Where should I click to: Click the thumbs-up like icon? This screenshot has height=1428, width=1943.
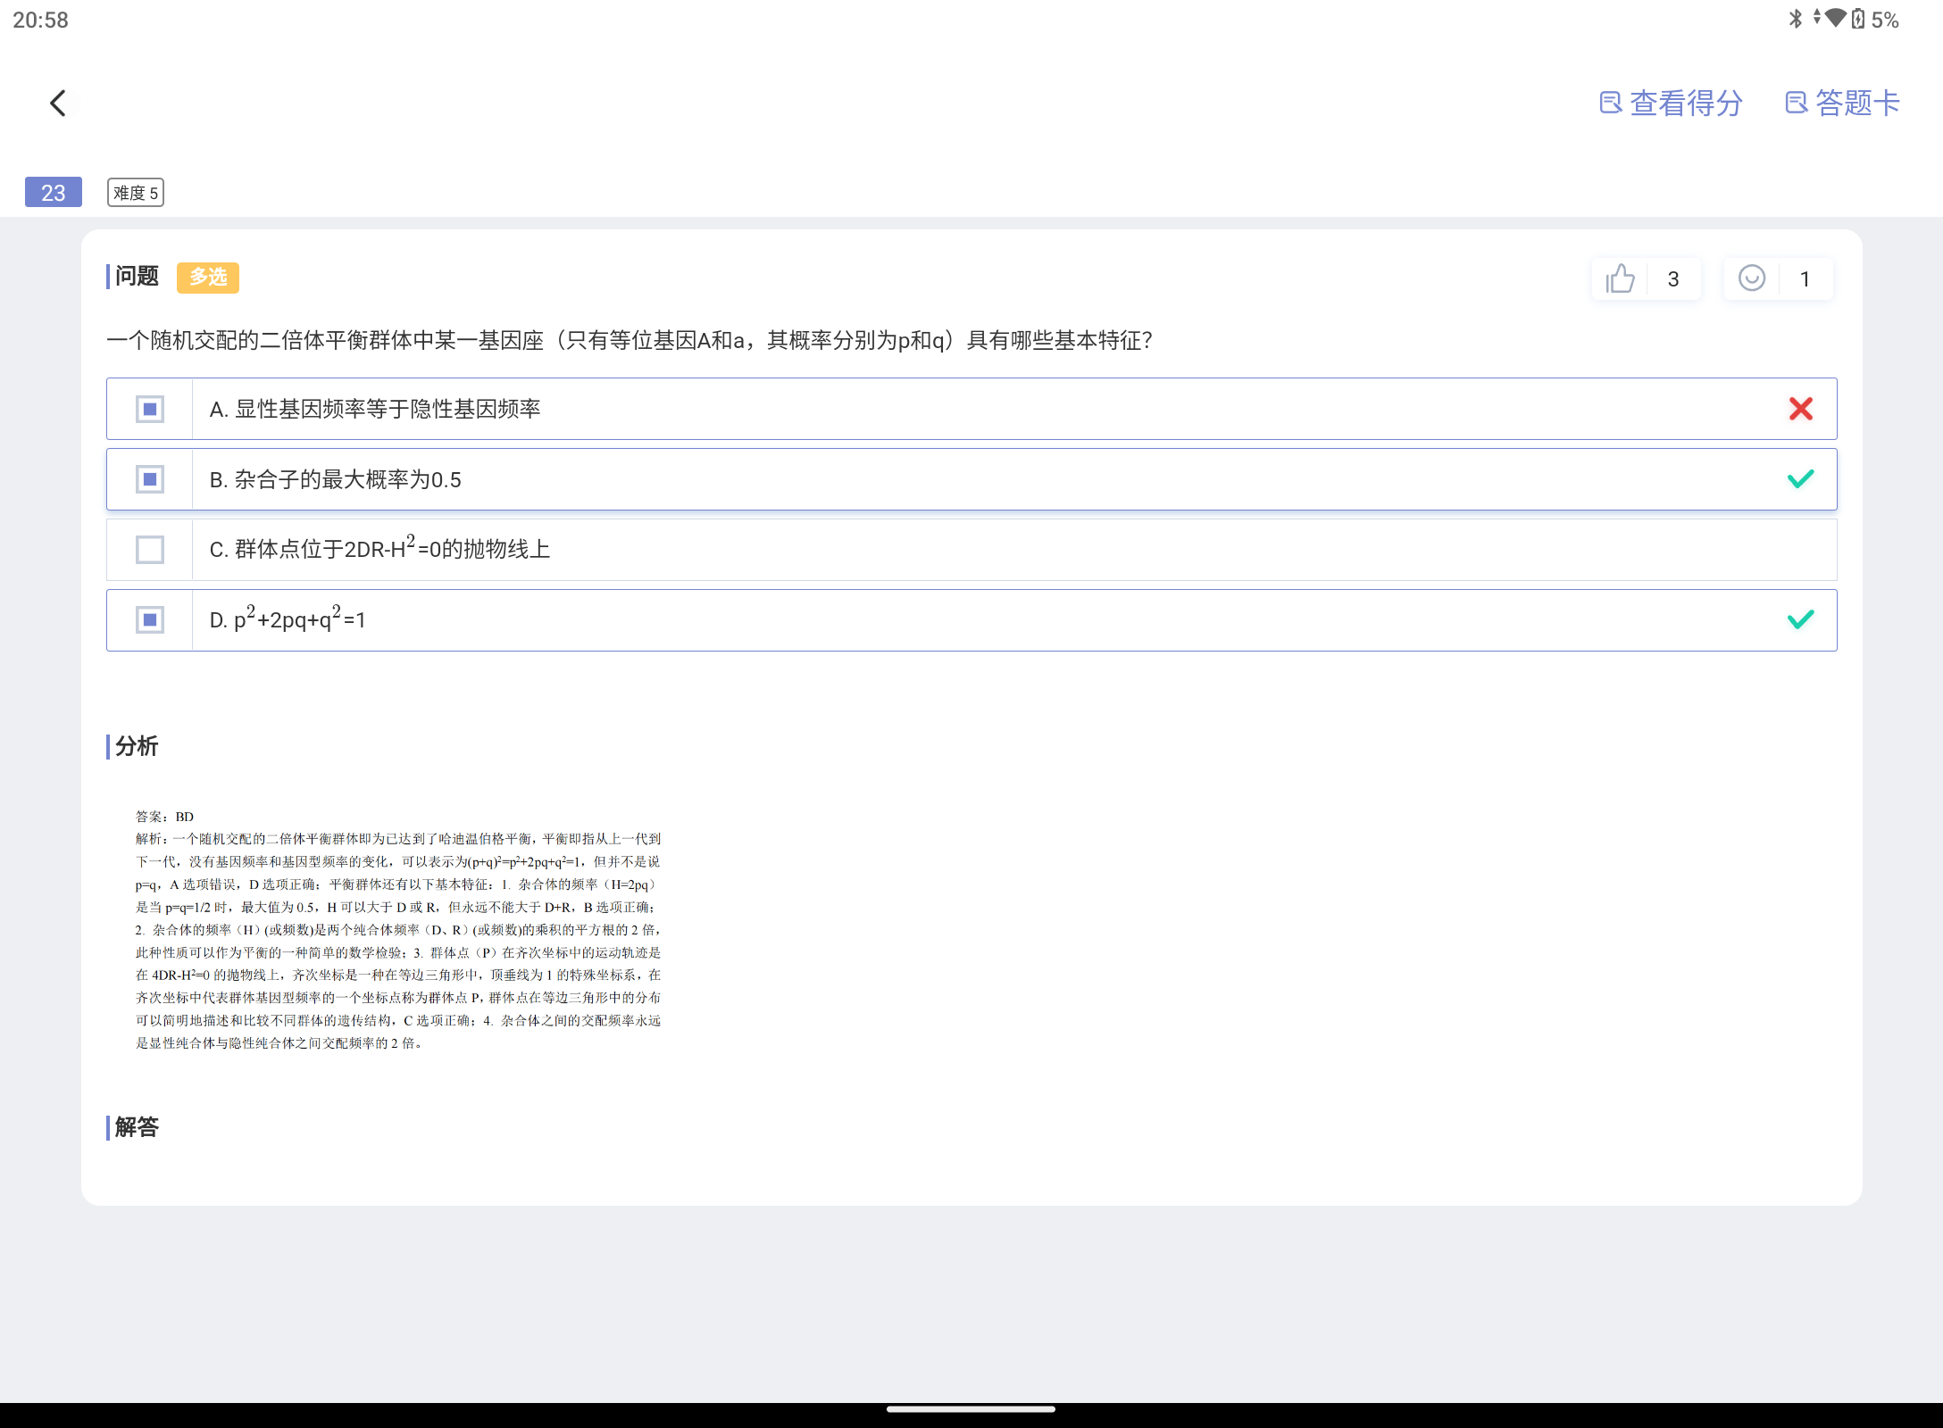tap(1620, 278)
